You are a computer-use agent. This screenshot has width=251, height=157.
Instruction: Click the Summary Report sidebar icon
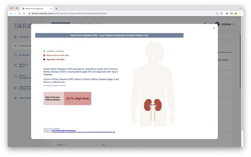tap(15, 65)
